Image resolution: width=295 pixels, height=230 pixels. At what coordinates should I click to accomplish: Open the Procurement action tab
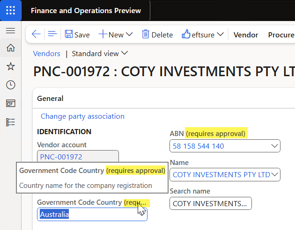(281, 35)
